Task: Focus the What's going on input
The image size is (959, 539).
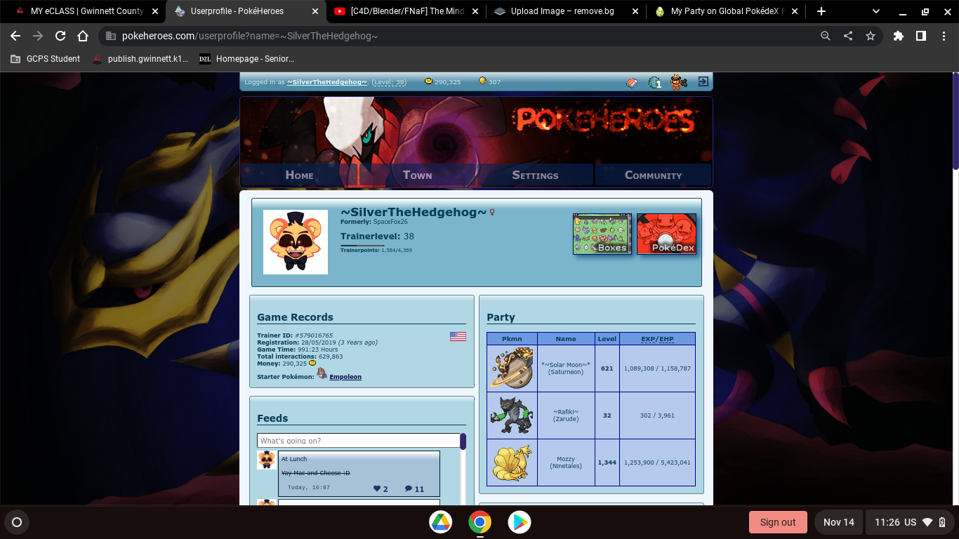Action: (358, 441)
